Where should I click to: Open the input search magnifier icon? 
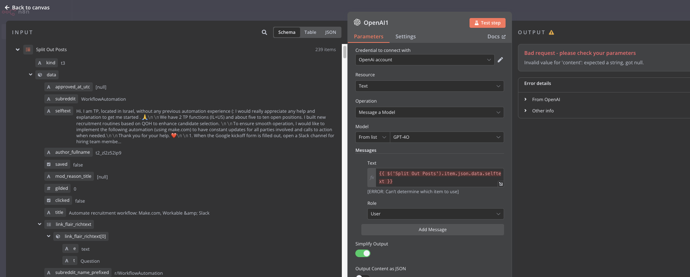coord(264,32)
